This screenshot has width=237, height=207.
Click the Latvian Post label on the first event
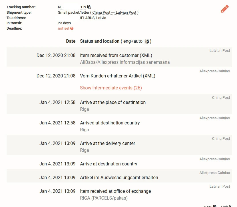[x=220, y=51]
